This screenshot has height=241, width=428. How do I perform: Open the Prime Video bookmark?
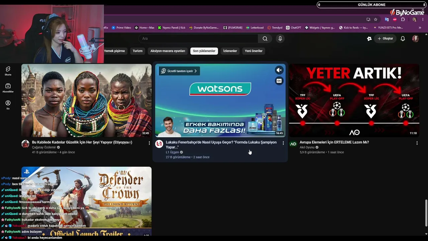(121, 27)
